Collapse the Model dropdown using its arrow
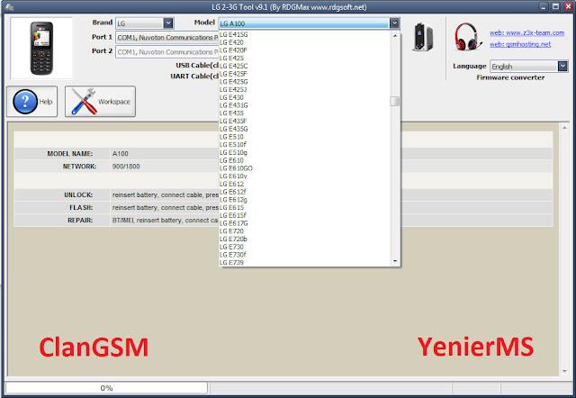The image size is (576, 398). coord(394,23)
